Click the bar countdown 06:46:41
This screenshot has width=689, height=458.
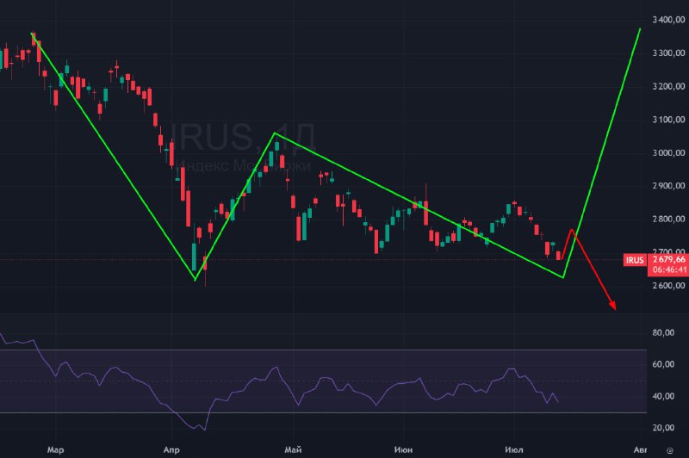[669, 269]
